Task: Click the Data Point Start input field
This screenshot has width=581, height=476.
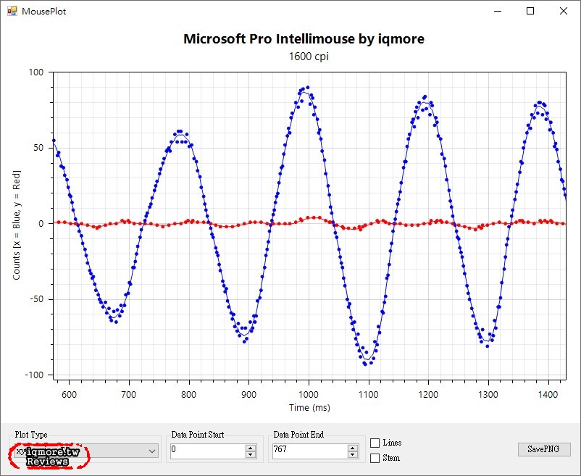Action: 207,451
